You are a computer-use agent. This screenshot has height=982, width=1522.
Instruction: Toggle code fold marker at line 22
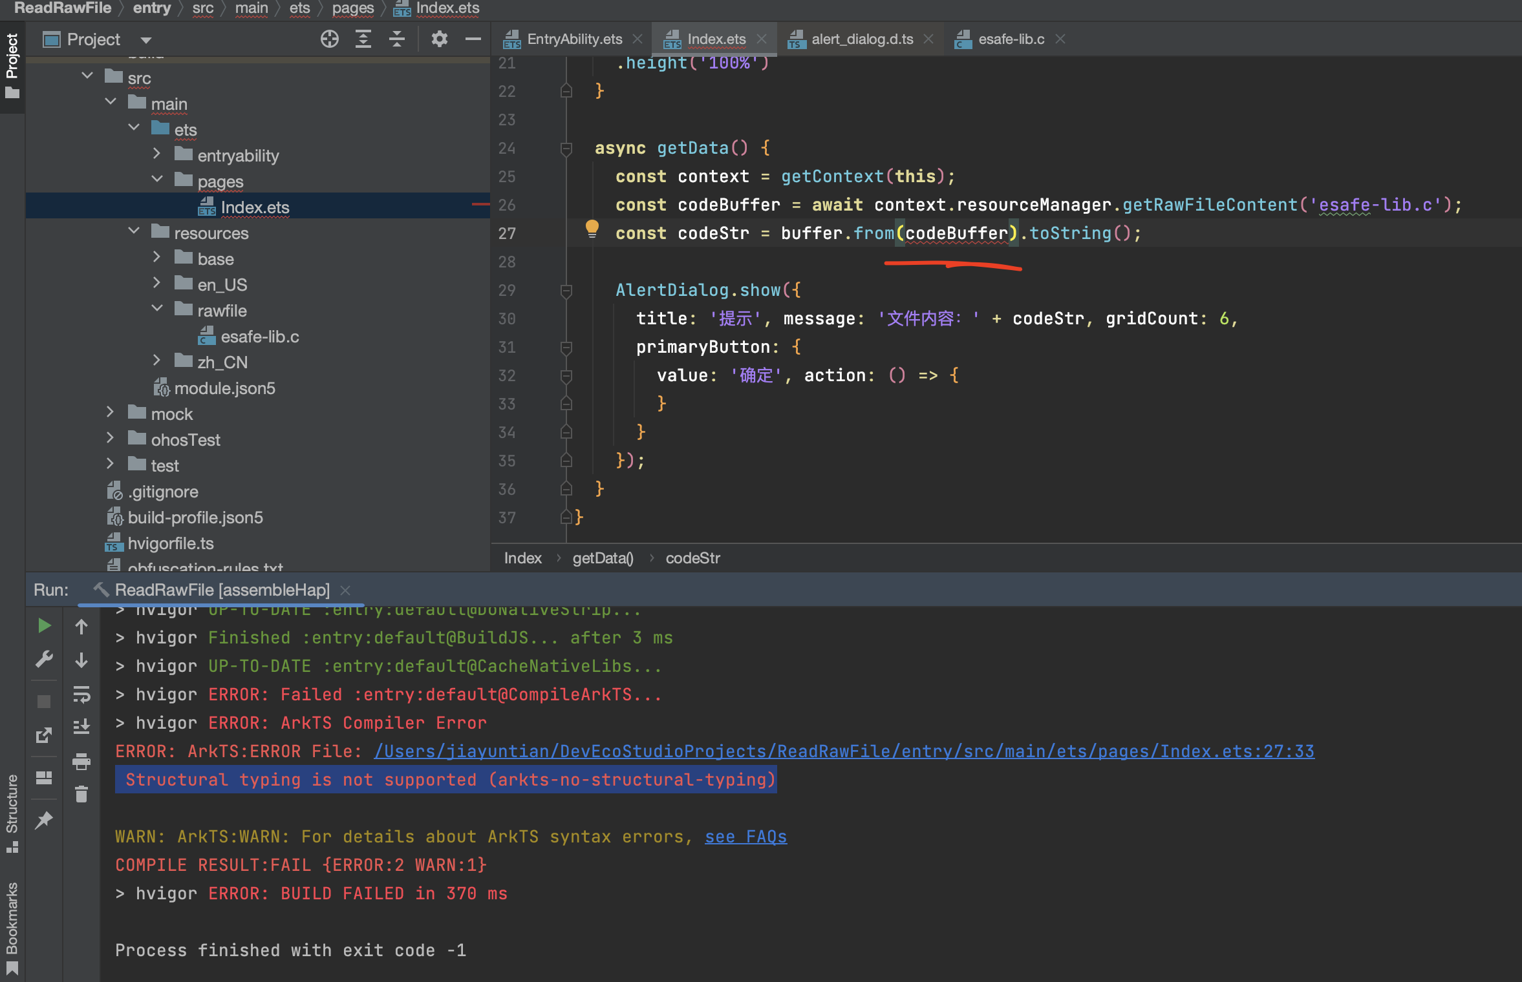(x=566, y=92)
